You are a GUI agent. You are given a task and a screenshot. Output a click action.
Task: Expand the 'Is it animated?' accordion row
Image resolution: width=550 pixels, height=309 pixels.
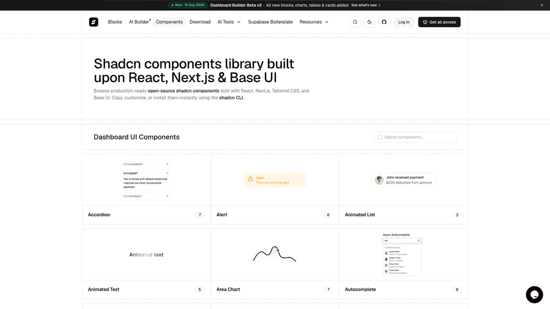point(146,196)
